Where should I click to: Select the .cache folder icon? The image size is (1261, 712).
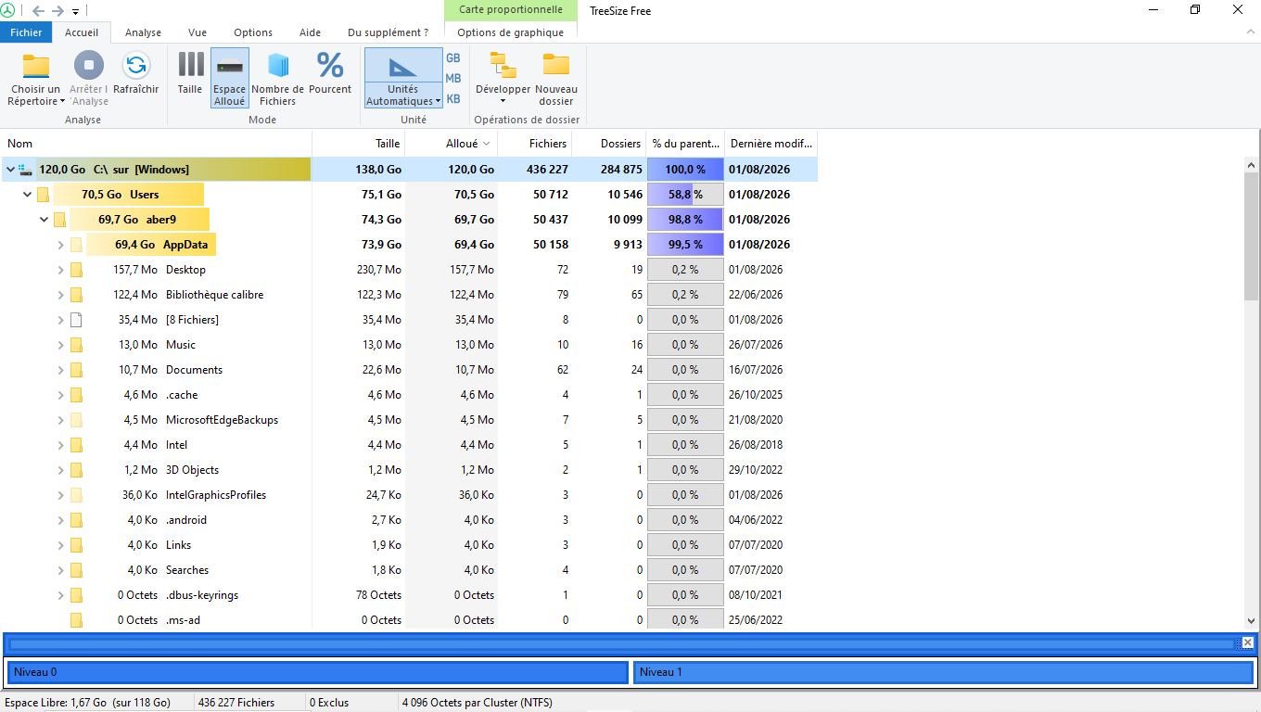click(76, 395)
